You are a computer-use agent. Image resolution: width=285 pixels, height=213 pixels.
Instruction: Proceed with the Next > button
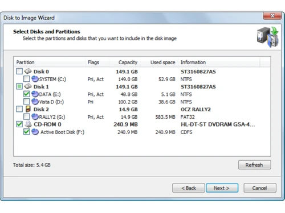[222, 188]
